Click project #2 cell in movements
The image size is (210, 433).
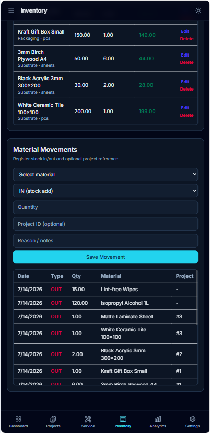coord(179,354)
